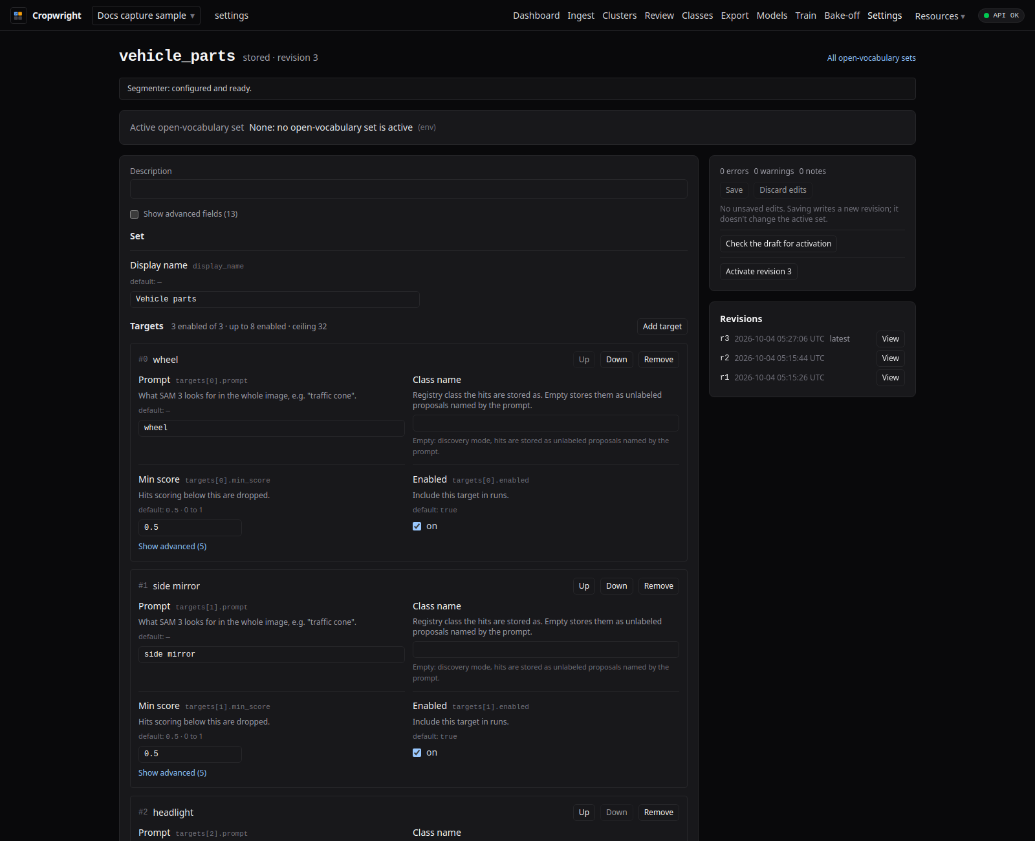This screenshot has height=841, width=1035.
Task: Follow the All open-vocabulary sets link
Action: (x=871, y=58)
